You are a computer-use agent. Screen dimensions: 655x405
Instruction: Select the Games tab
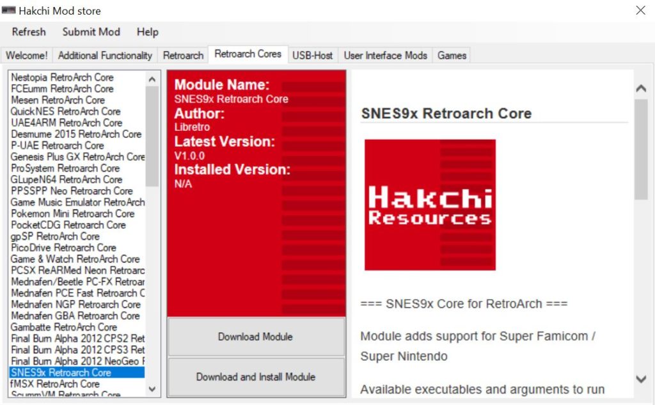[452, 56]
